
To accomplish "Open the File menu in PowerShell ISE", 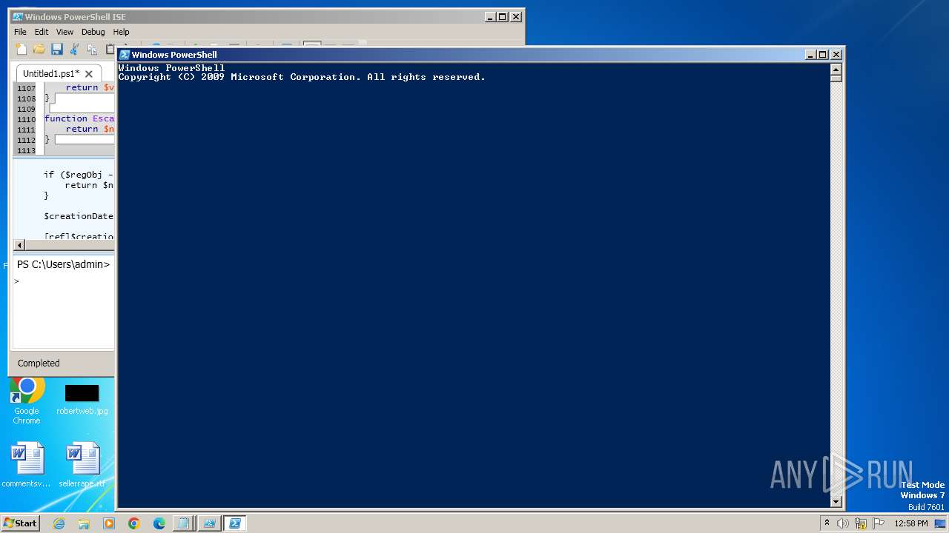I will 20,32.
